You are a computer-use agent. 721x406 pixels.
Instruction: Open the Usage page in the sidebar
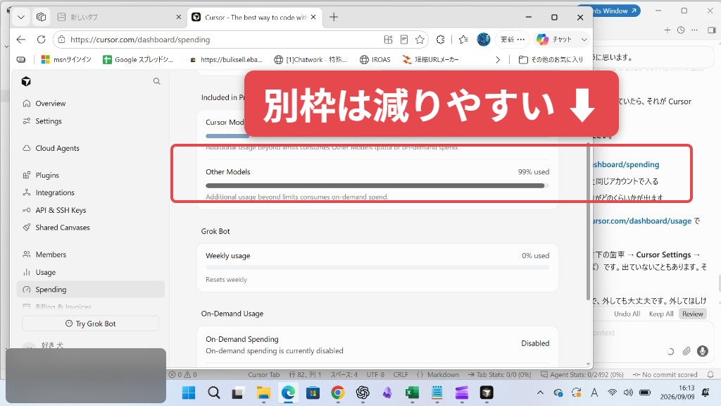[91, 273]
